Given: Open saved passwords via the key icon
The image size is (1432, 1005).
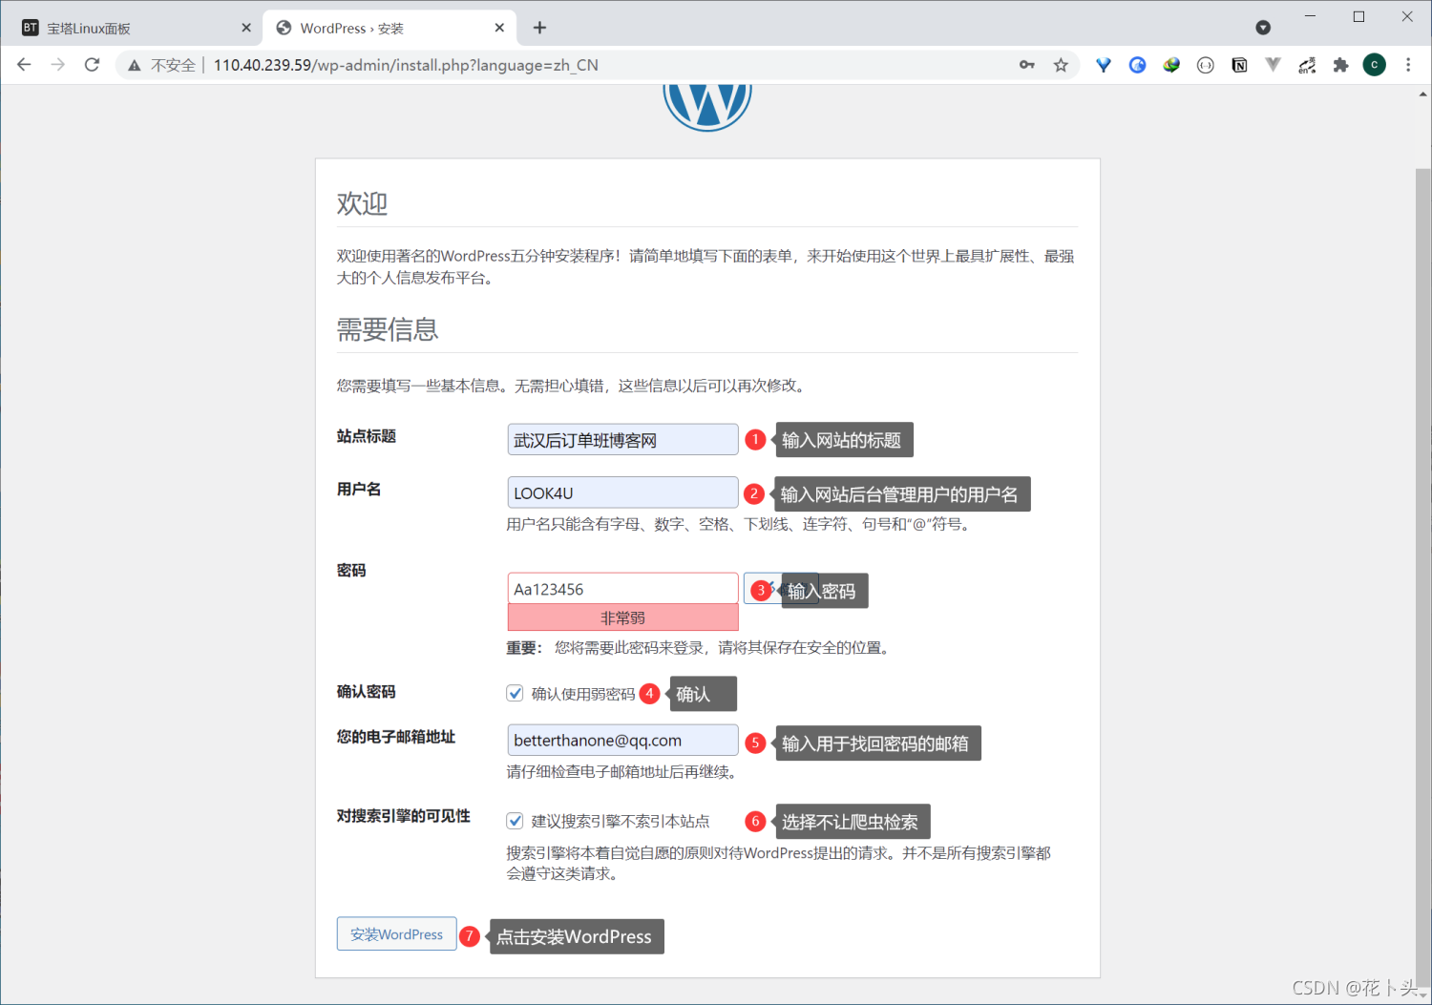Looking at the screenshot, I should point(1027,65).
